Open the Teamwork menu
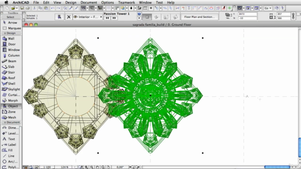301x169 pixels. [x=127, y=2]
